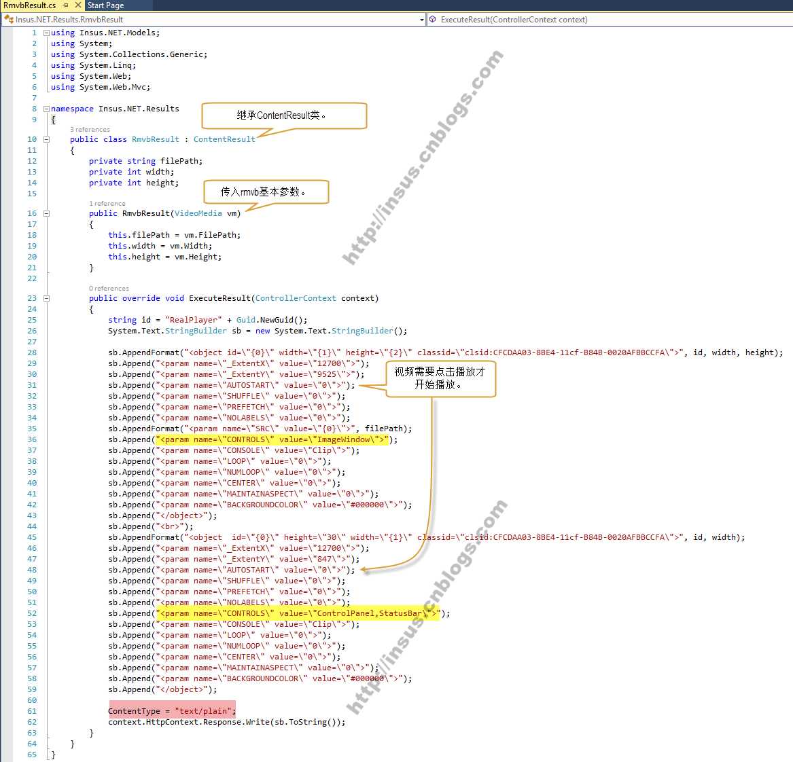Collapse the namespace Insus.NET.Results block
This screenshot has width=793, height=762.
pyautogui.click(x=46, y=109)
